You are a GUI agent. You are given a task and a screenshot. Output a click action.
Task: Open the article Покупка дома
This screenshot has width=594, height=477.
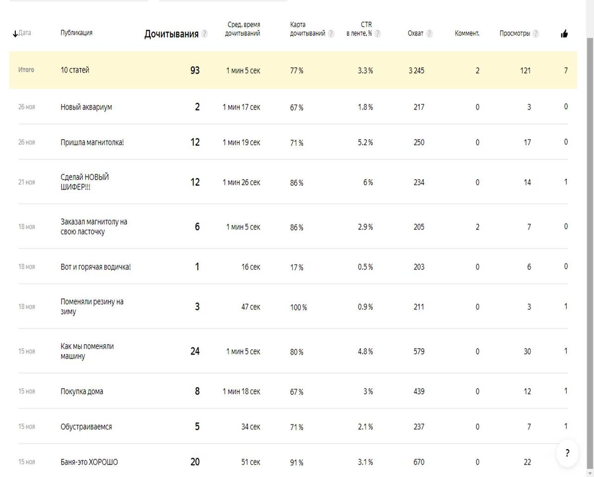click(82, 391)
